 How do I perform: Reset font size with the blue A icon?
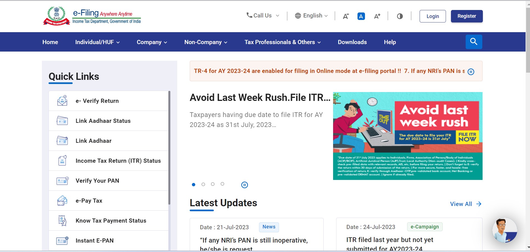point(361,16)
